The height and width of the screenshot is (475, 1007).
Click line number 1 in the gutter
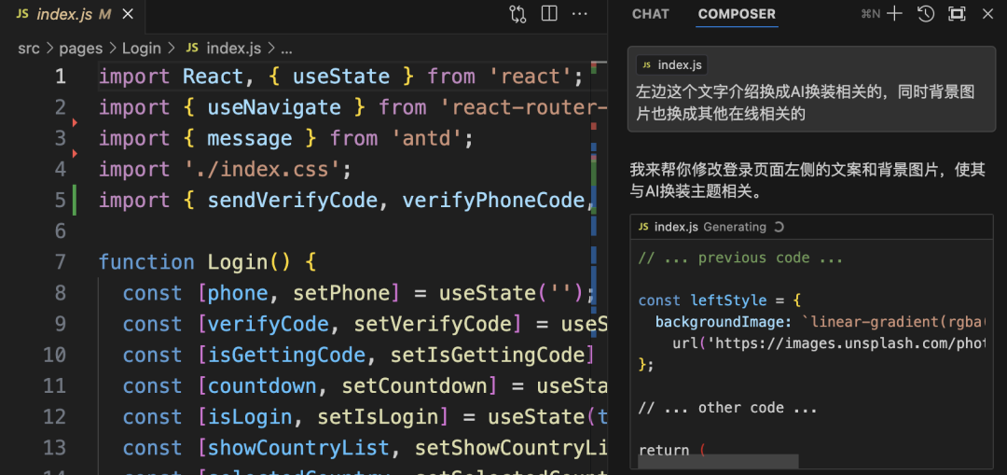[x=60, y=77]
